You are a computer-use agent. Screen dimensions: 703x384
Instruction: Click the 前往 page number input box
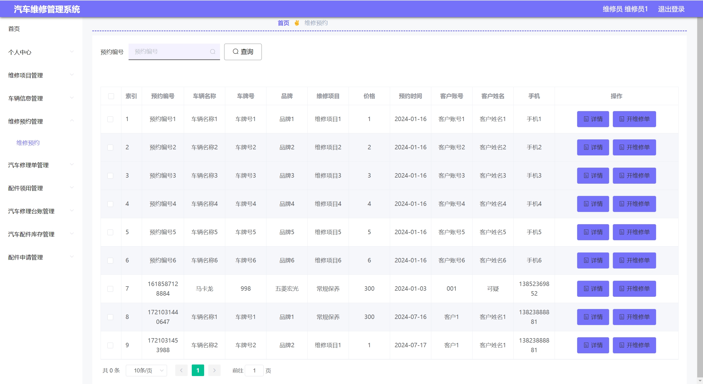click(254, 371)
